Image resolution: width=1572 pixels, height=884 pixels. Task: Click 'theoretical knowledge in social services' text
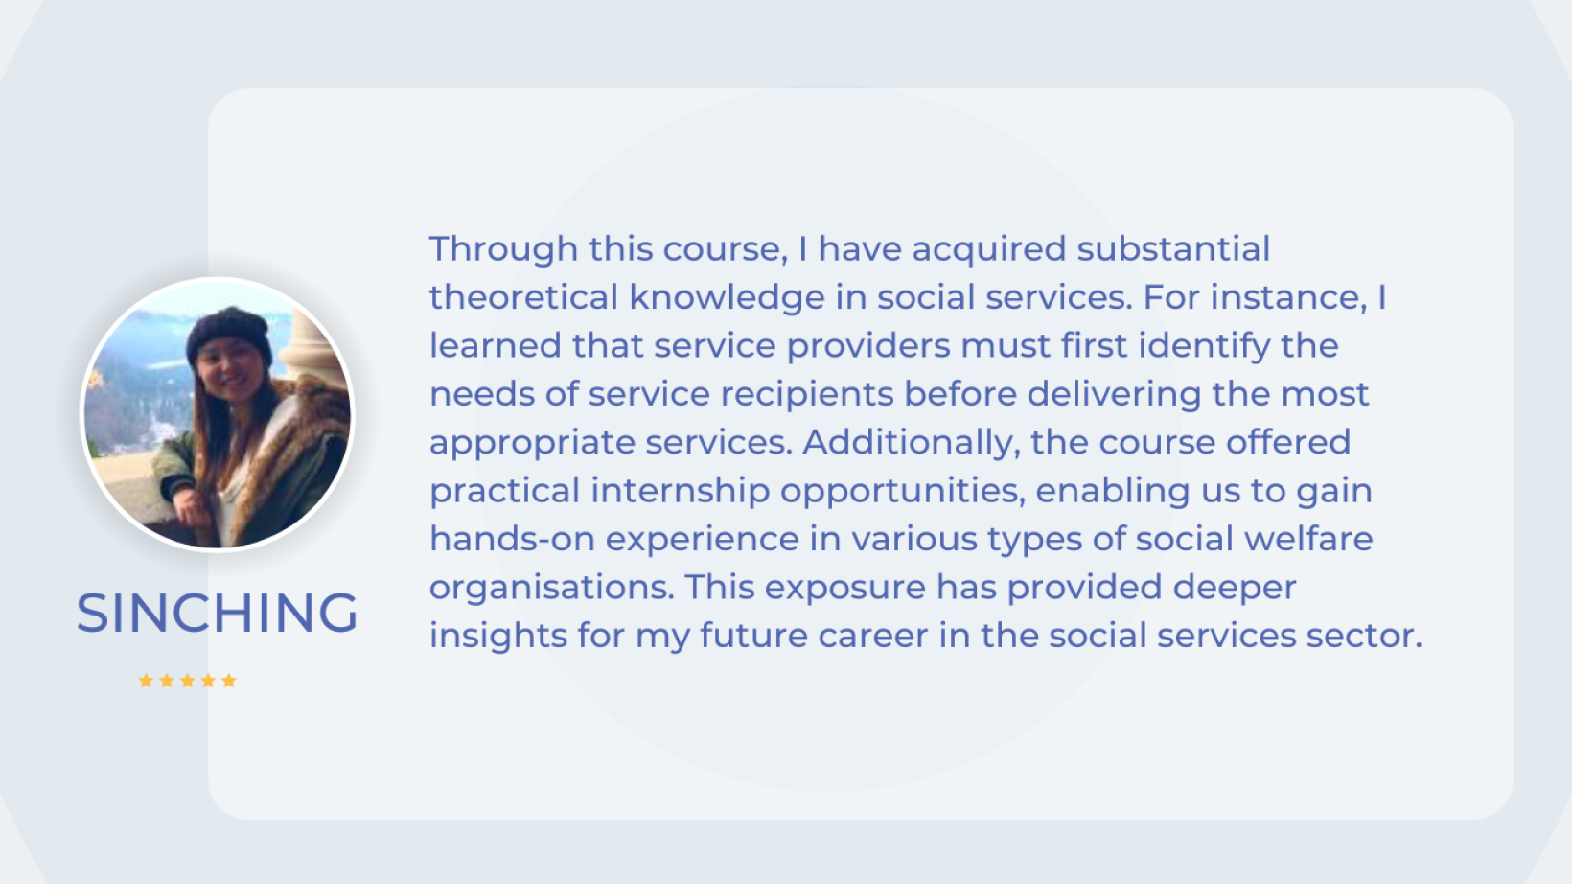point(778,297)
